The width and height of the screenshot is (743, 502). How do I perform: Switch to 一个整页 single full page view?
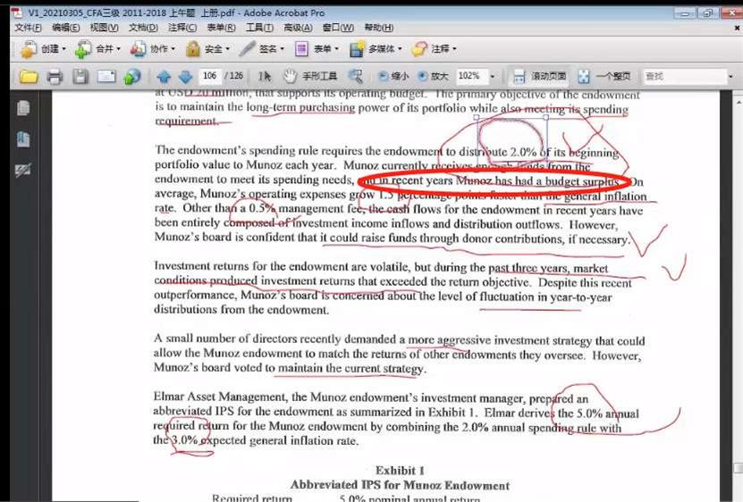(604, 76)
